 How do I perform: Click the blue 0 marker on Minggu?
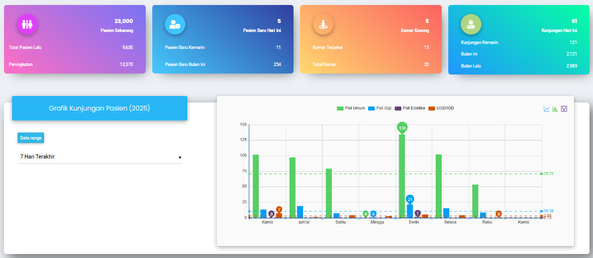tap(373, 214)
